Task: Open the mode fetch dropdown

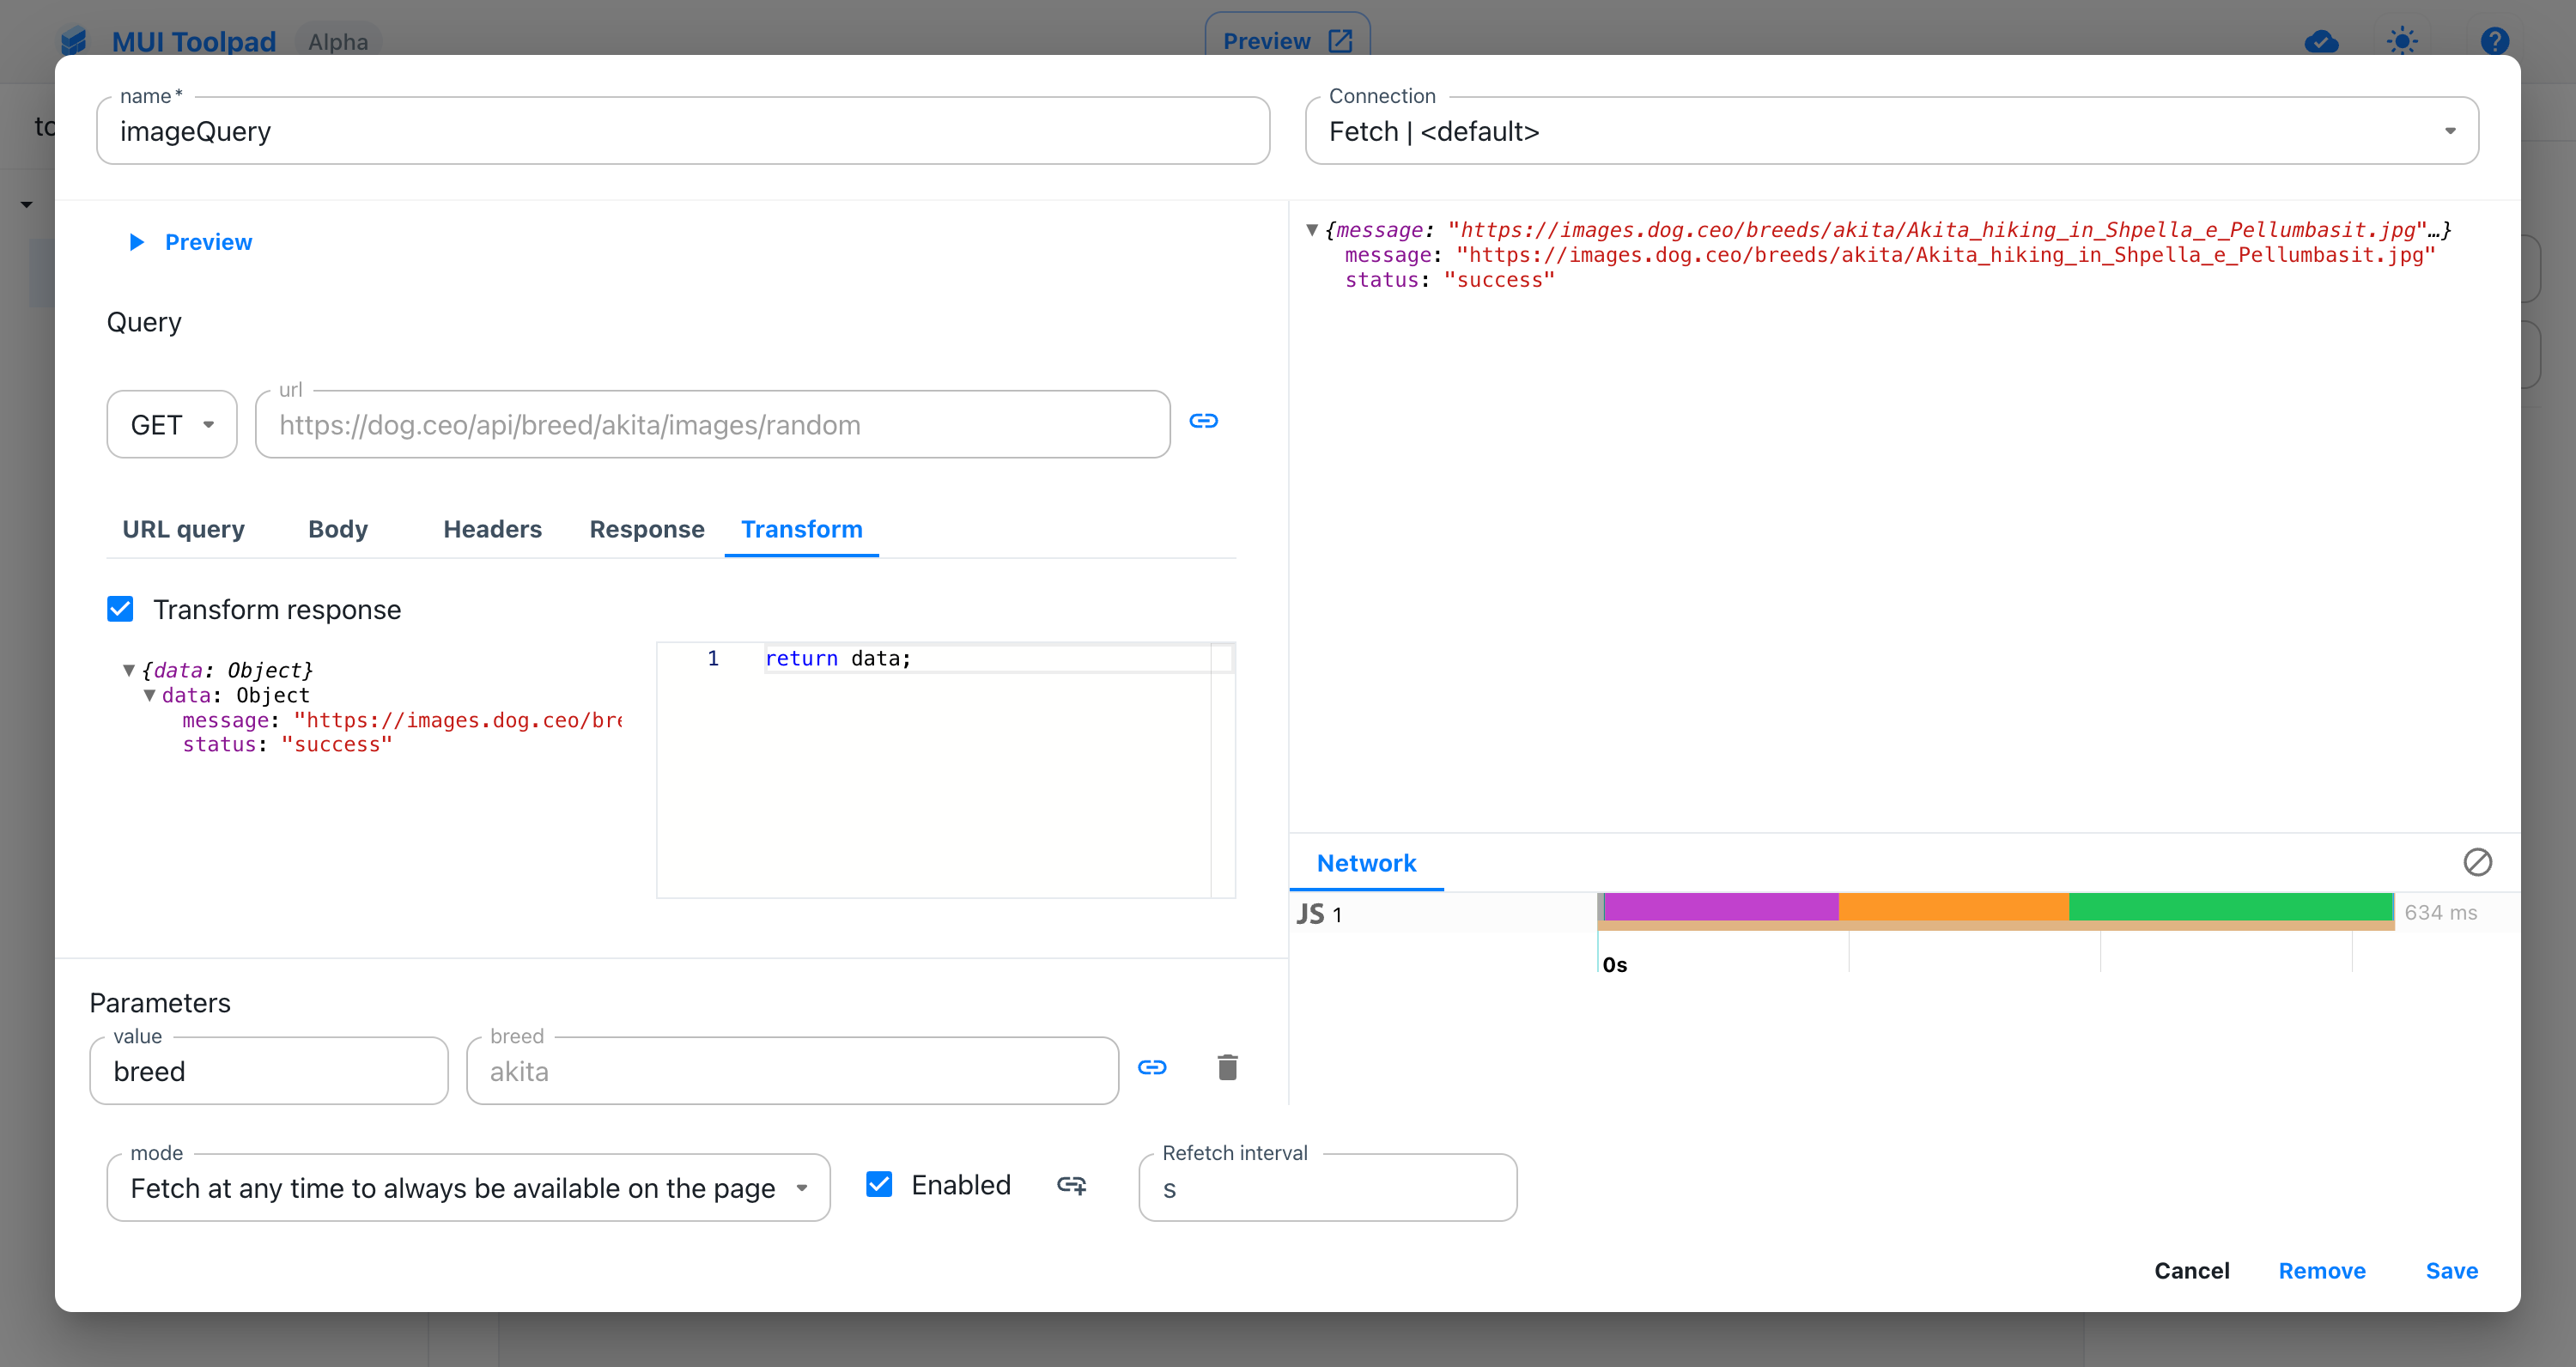Action: [468, 1187]
